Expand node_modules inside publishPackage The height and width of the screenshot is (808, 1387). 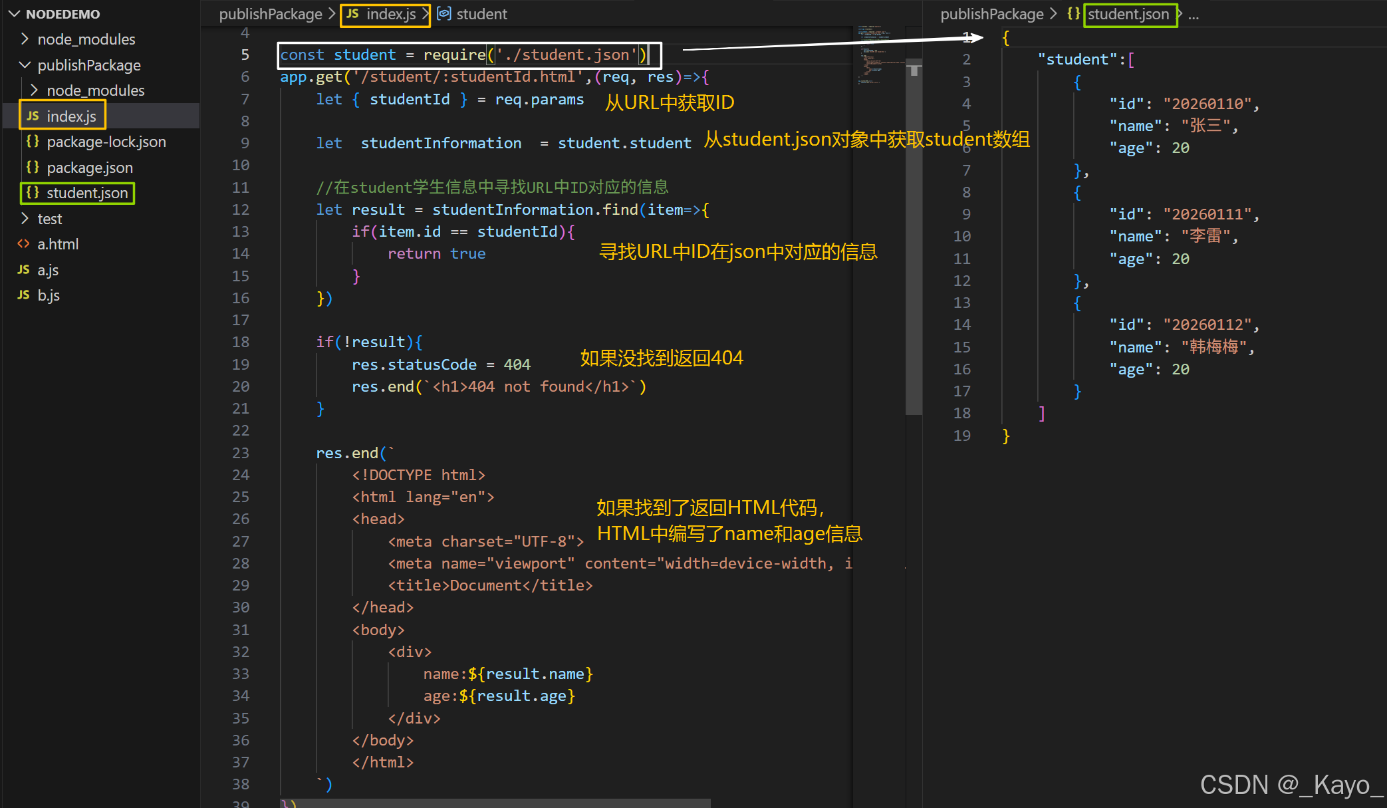point(34,90)
